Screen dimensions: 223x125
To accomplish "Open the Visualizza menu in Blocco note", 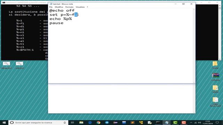I will point(80,7).
